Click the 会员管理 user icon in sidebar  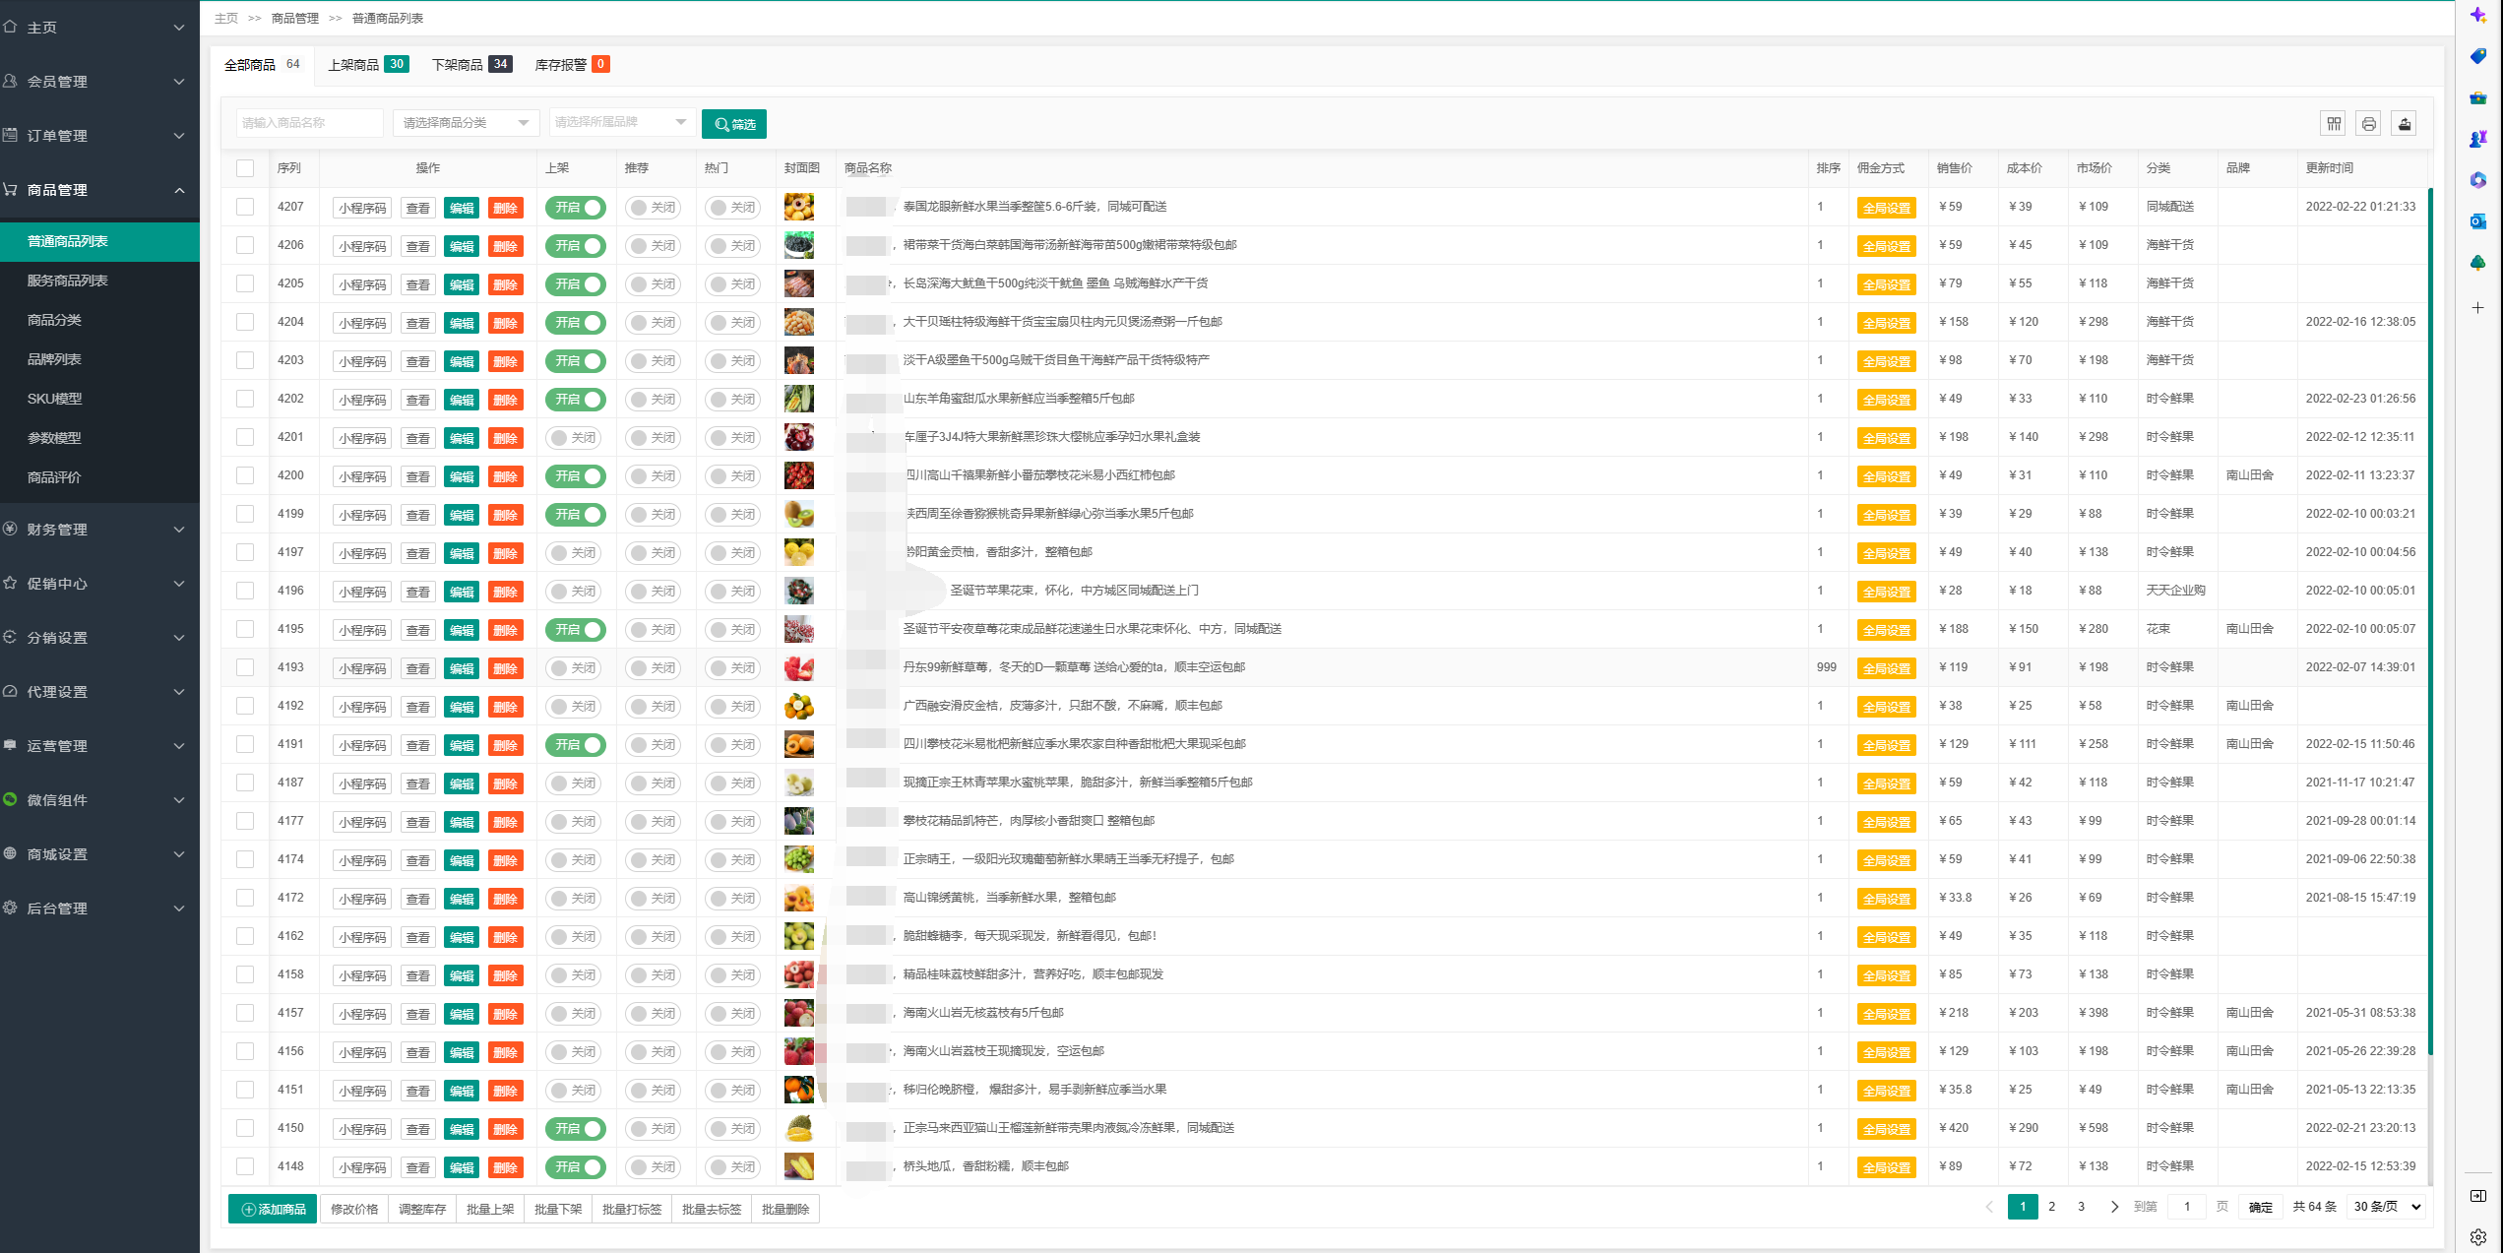click(x=10, y=81)
